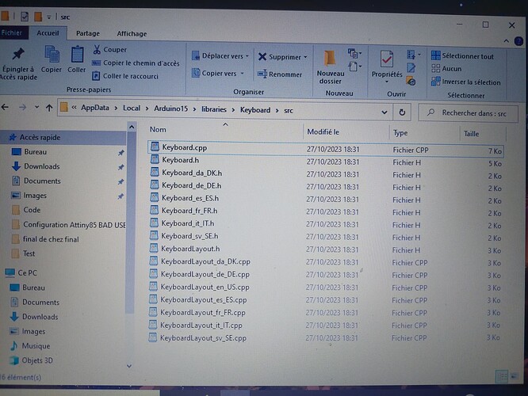Click the refresh button

(x=402, y=112)
